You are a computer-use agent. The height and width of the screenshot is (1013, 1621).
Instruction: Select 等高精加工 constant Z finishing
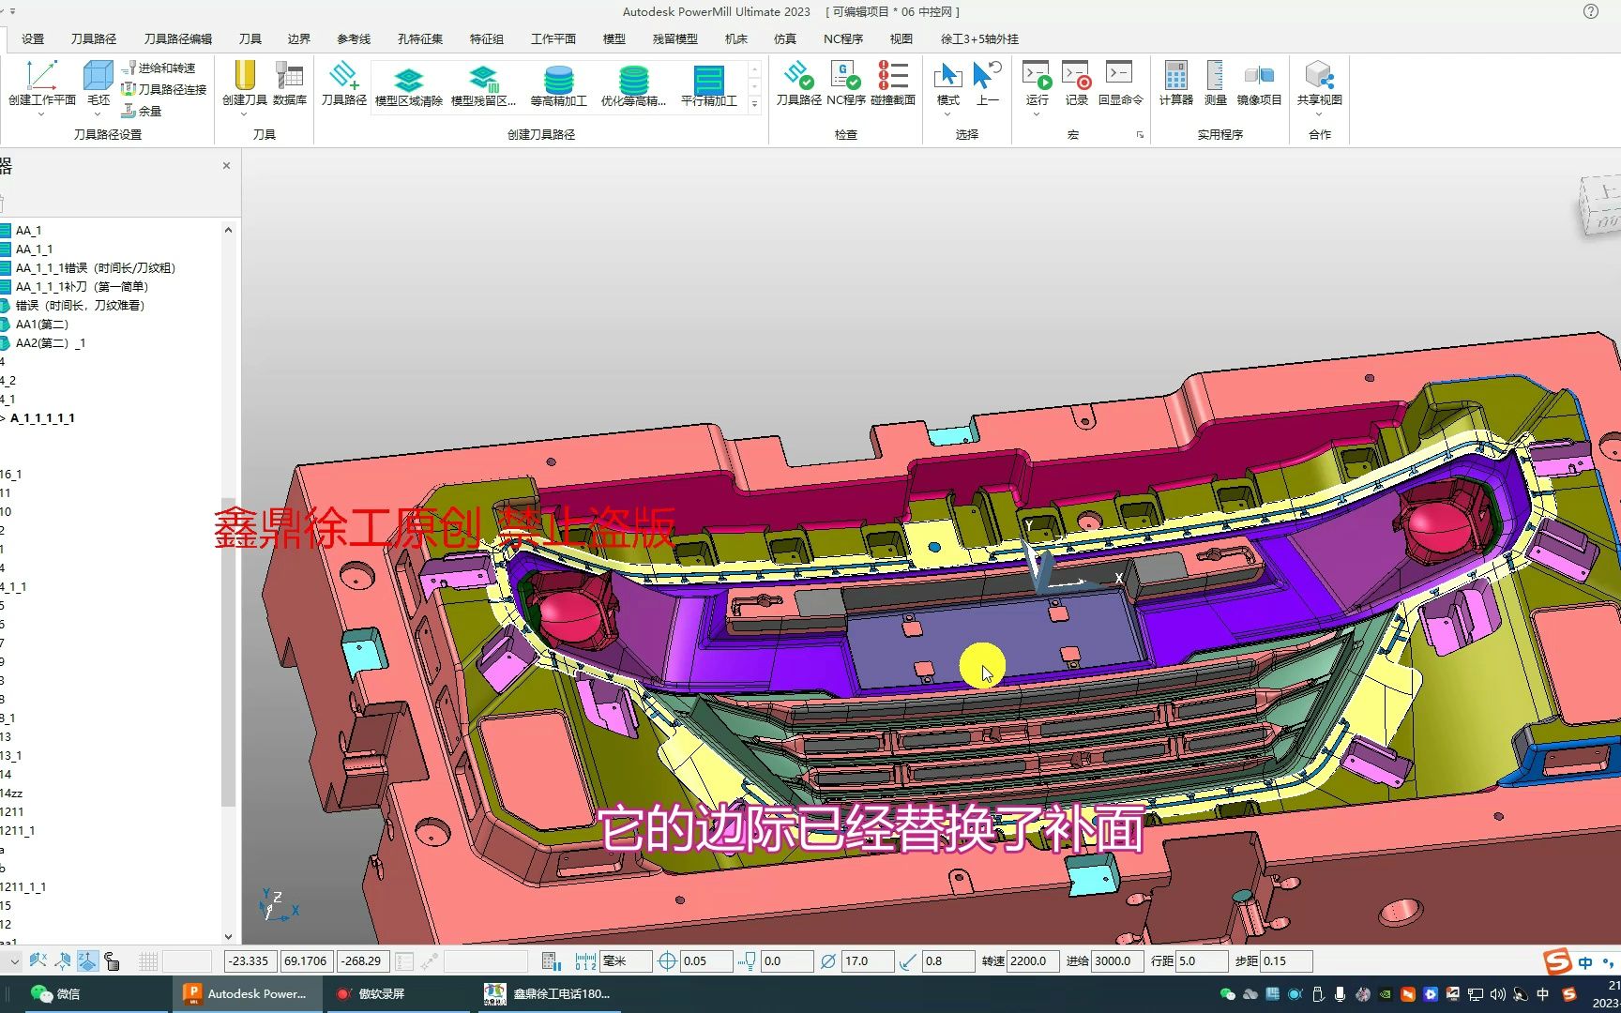[558, 85]
